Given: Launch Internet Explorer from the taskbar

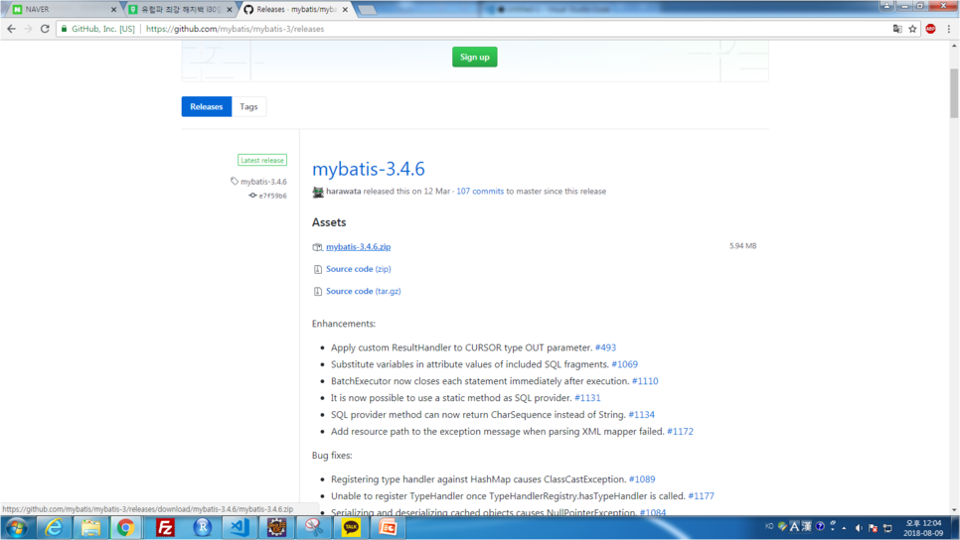Looking at the screenshot, I should [x=54, y=527].
